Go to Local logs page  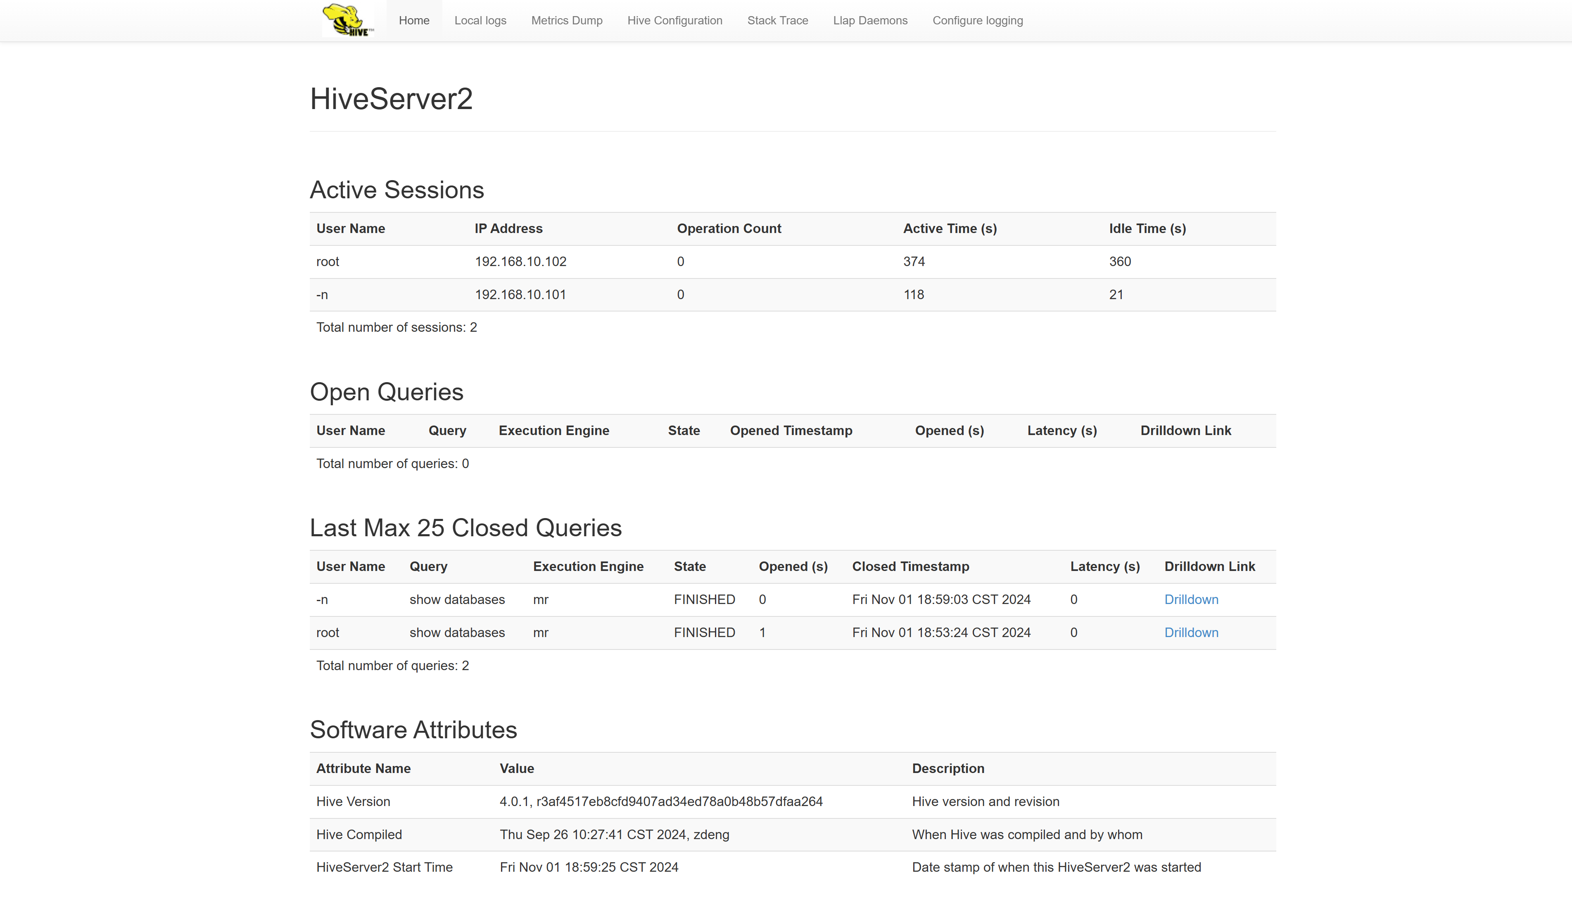click(x=480, y=21)
